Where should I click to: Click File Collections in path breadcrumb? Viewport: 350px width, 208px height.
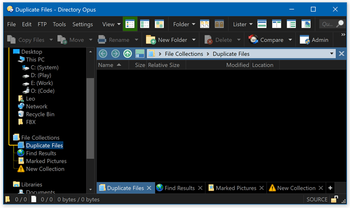coord(184,54)
